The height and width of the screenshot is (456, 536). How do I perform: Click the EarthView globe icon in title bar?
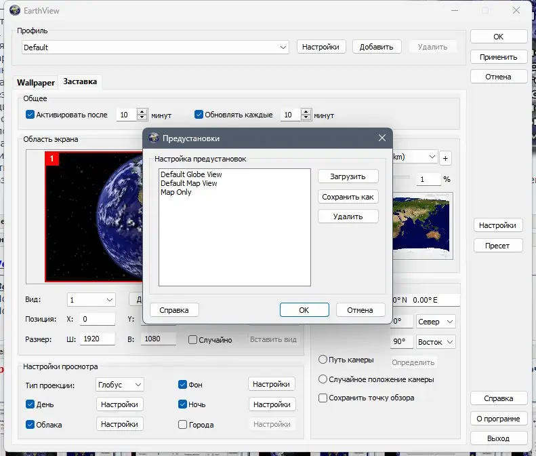15,10
